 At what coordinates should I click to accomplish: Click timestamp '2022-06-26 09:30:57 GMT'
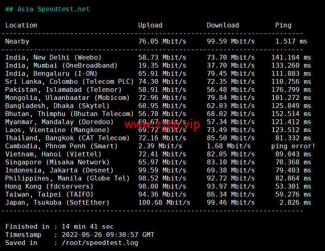pos(108,235)
